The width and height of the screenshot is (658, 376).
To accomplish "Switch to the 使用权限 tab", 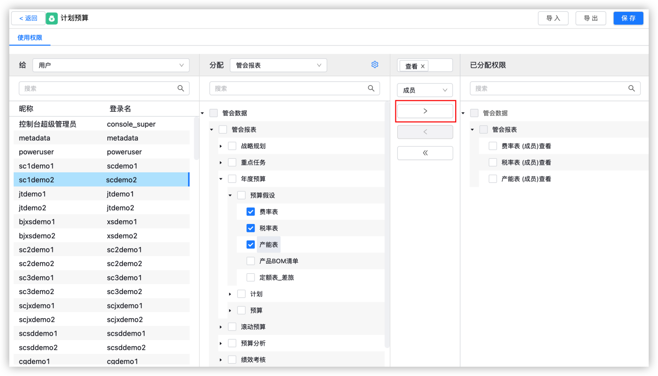I will [x=29, y=37].
